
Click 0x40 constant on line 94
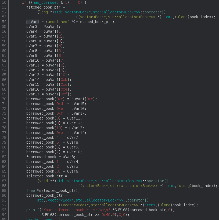click(x=106, y=215)
